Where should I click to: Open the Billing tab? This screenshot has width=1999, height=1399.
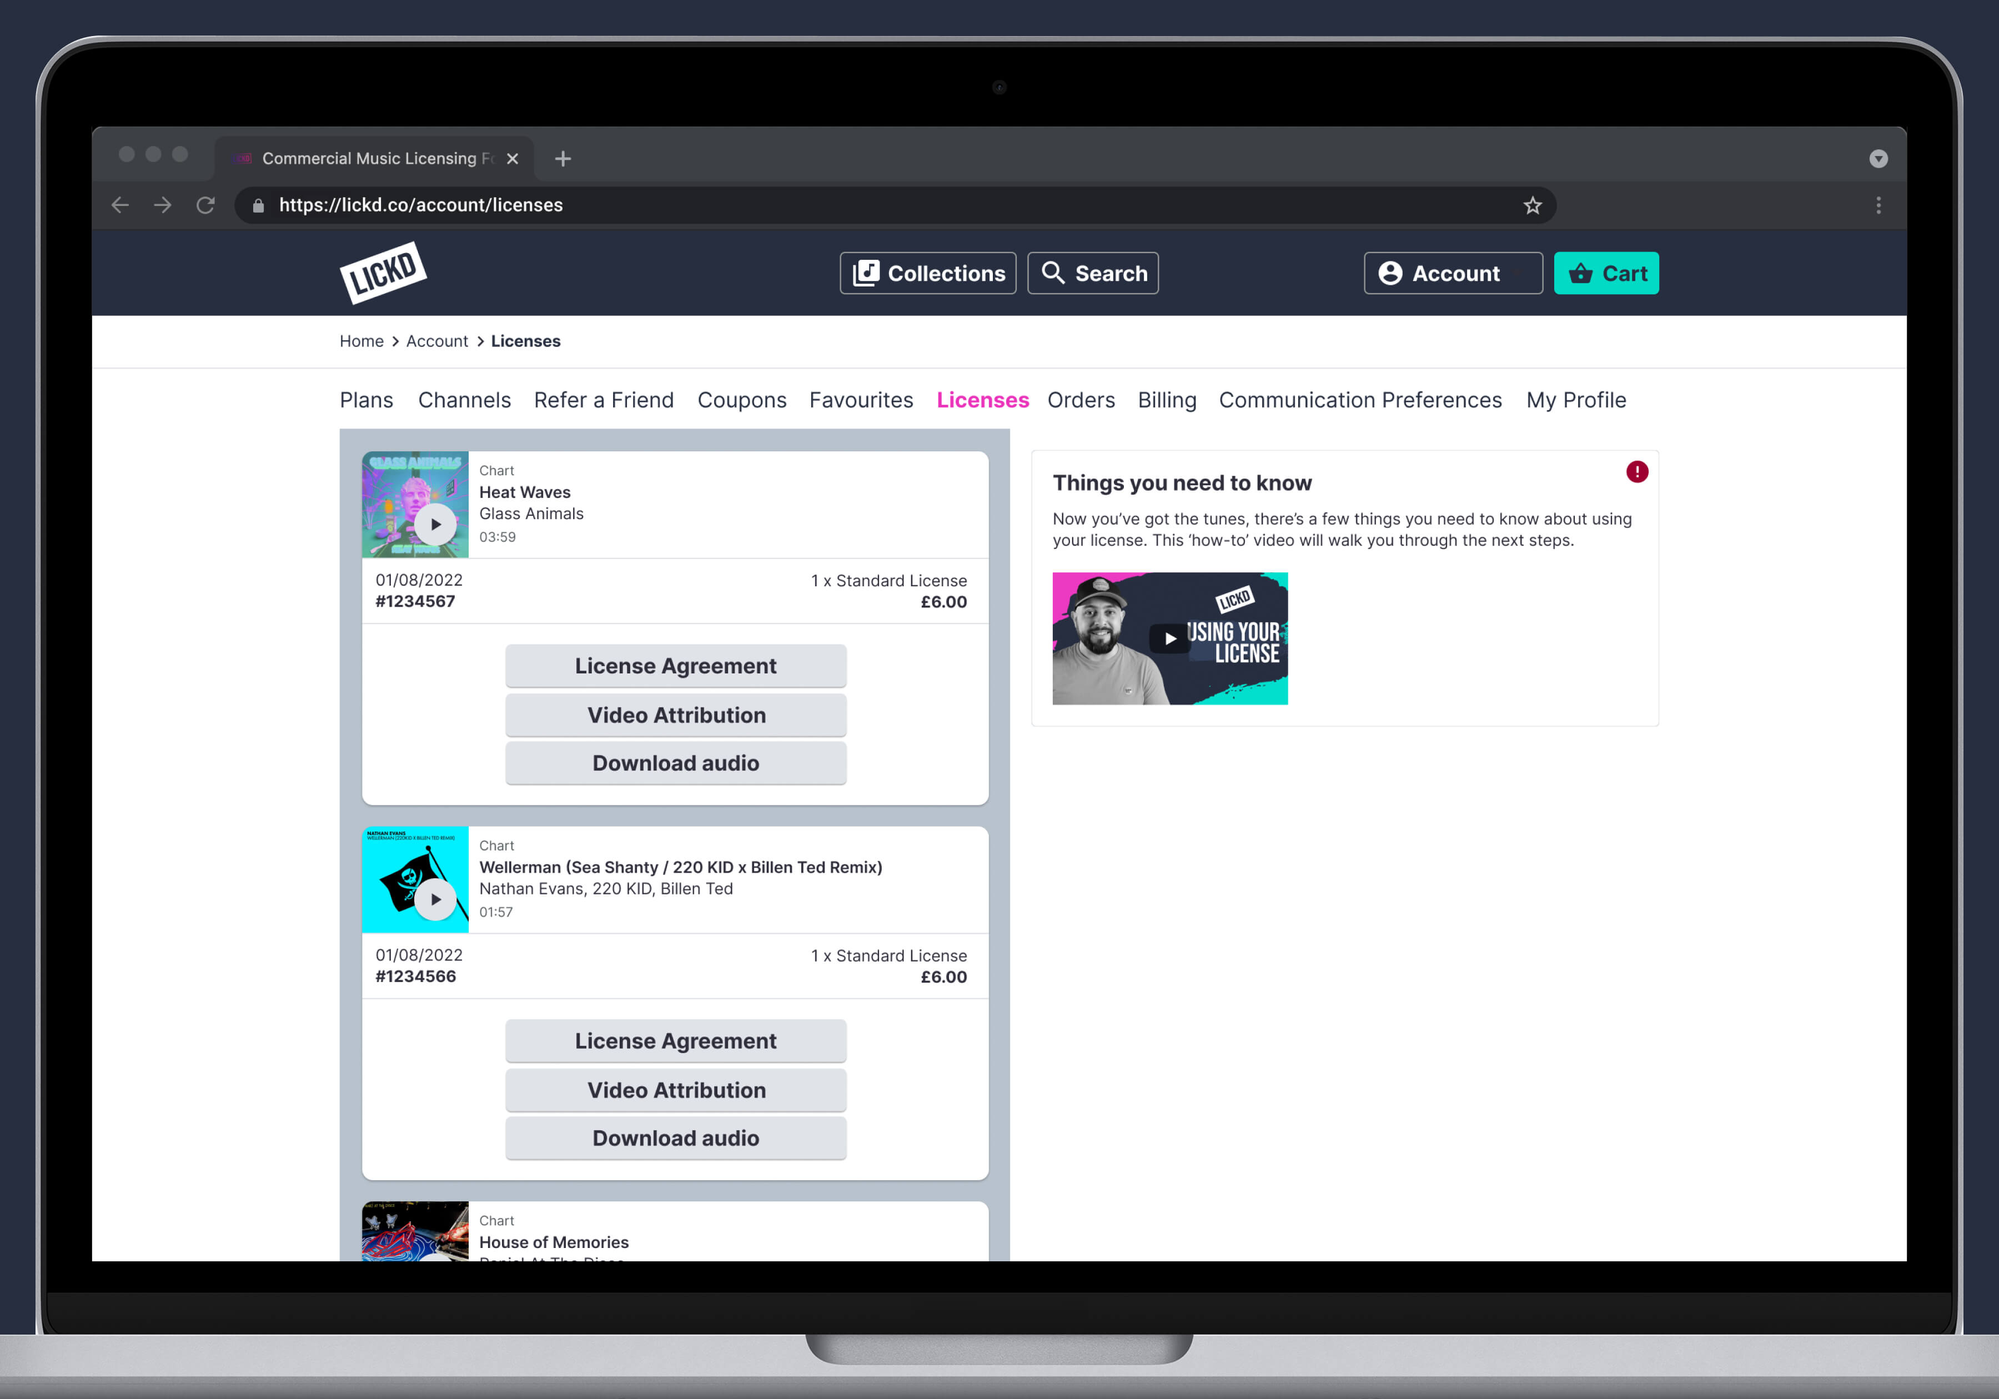1167,400
